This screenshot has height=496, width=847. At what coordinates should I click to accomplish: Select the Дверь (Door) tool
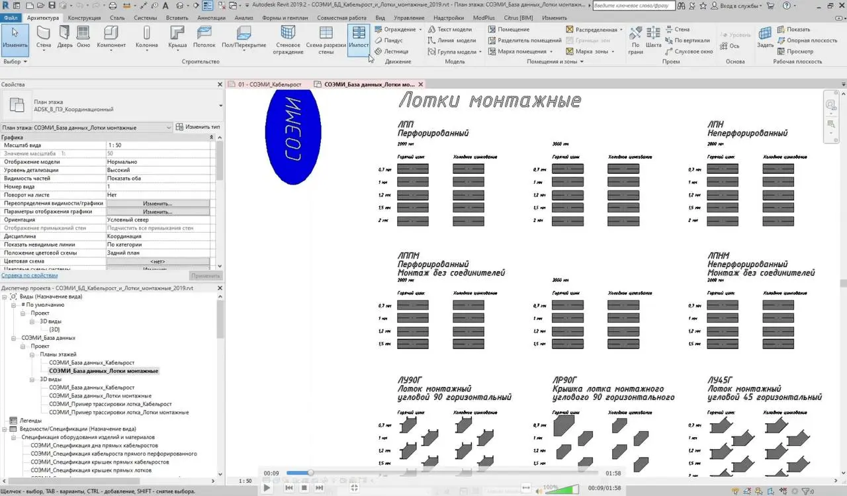point(65,38)
